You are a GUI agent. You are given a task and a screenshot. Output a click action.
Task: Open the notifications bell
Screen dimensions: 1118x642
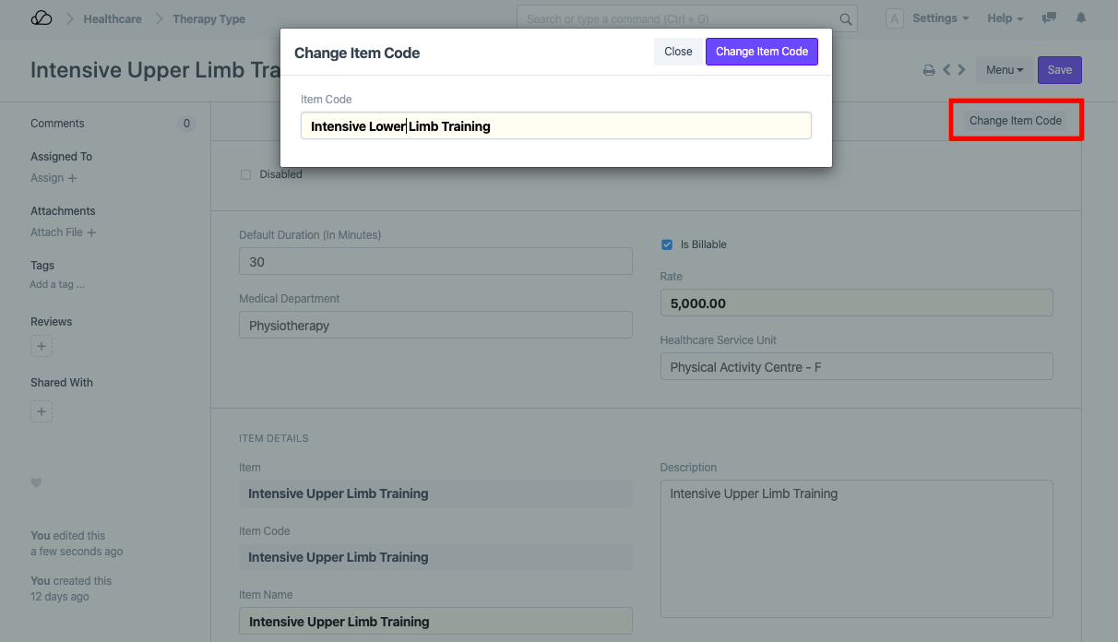(1081, 18)
